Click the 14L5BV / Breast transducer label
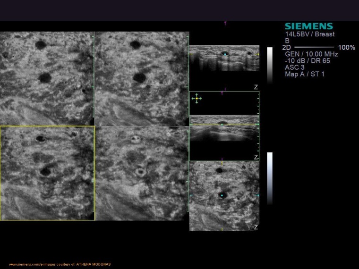This screenshot has width=359, height=269. tap(310, 34)
